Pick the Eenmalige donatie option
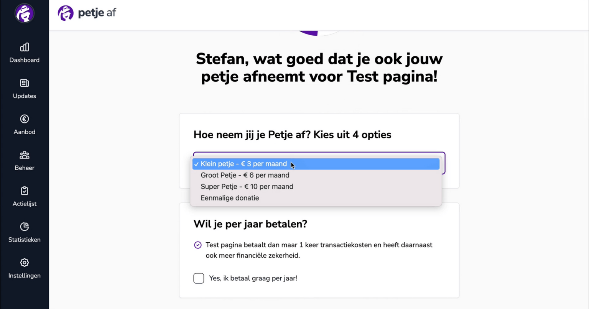The height and width of the screenshot is (309, 589). [316, 198]
